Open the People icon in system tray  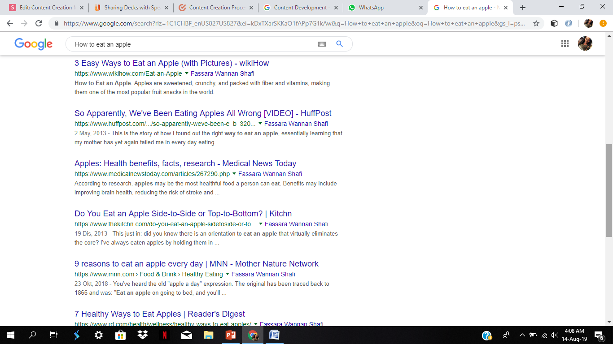click(x=506, y=335)
